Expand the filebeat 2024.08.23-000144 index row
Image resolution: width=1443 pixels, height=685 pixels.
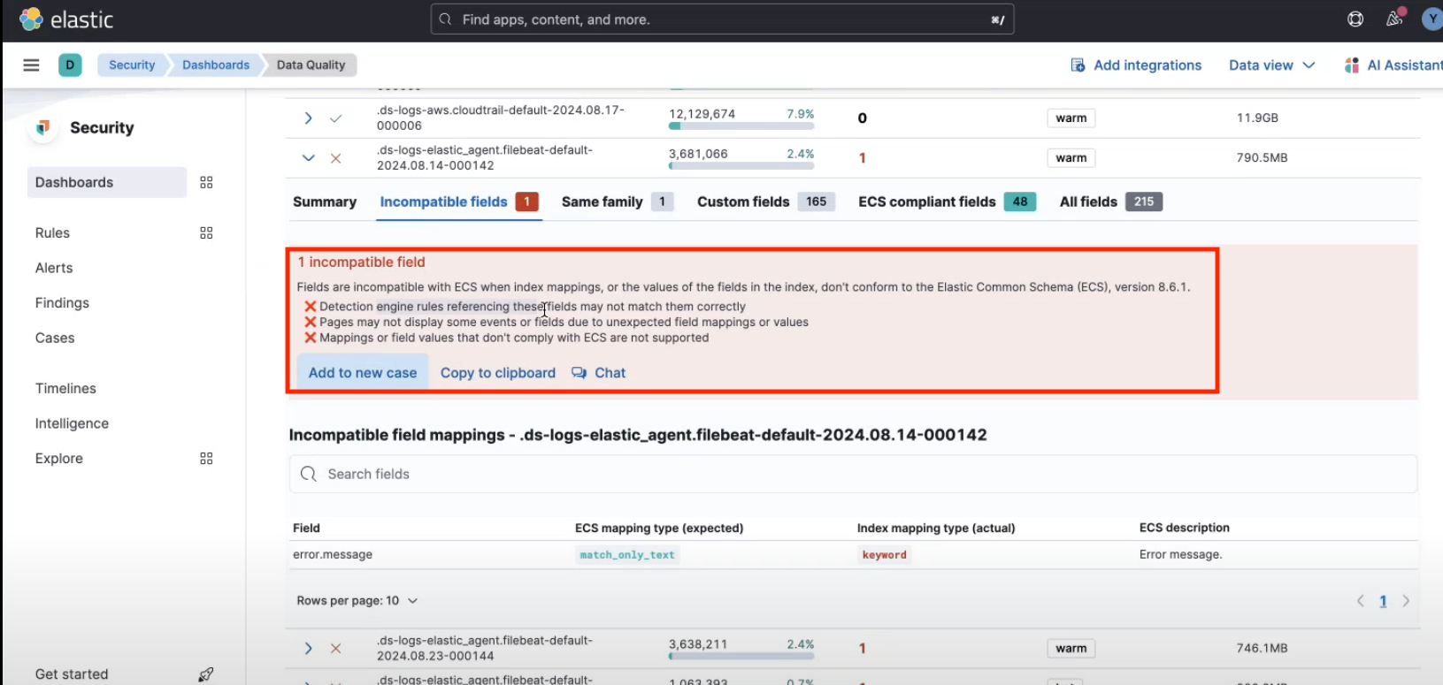(x=308, y=649)
